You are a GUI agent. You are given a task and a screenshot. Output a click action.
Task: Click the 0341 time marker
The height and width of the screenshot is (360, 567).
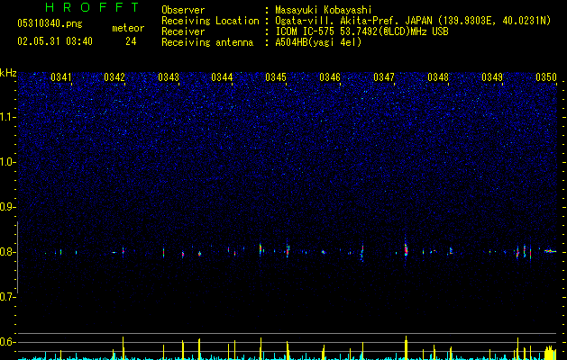pos(60,77)
